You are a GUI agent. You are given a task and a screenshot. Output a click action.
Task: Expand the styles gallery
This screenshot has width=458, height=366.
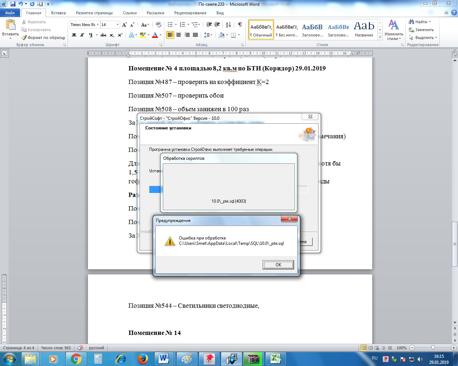pos(380,38)
